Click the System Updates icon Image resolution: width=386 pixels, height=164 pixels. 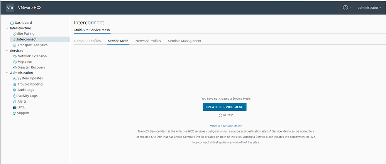tap(15, 79)
